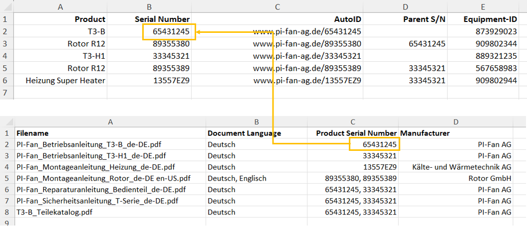Select PI-Fan_Sicherheitsanleitung_T-Serie_de-DE.pdf cell
The height and width of the screenshot is (227, 527).
click(110, 201)
